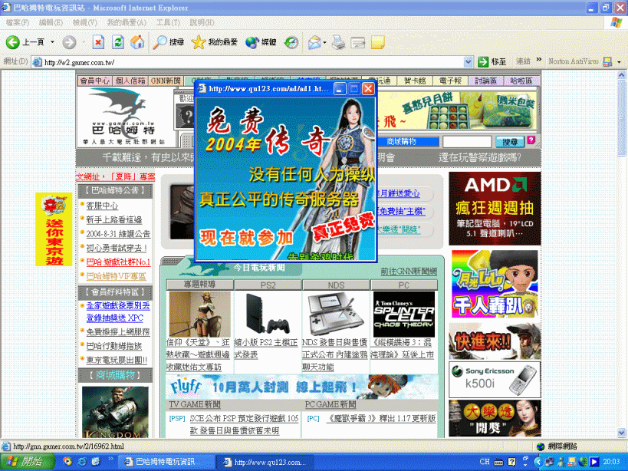This screenshot has height=471, width=628.
Task: Click the AMD 瘋狂週週抽 ad banner
Action: (495, 209)
